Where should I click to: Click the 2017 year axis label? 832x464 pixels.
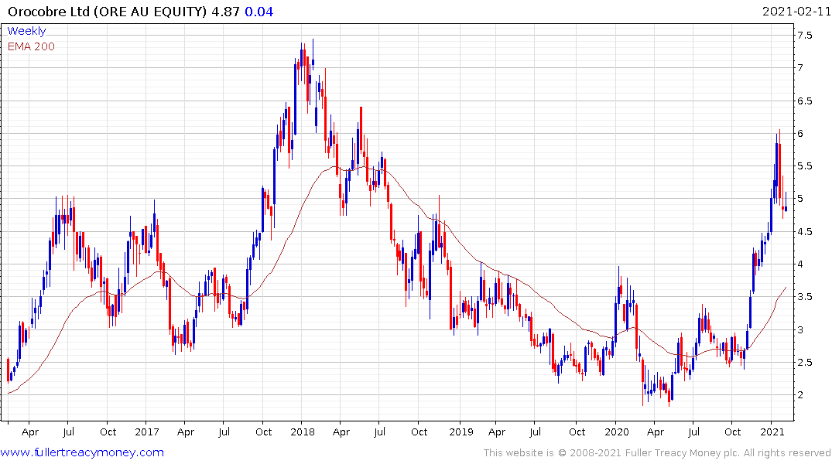(x=147, y=432)
